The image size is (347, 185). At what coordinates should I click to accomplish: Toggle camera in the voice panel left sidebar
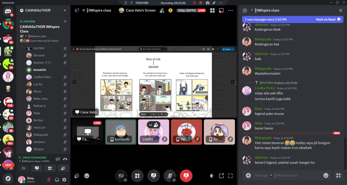pos(24,168)
